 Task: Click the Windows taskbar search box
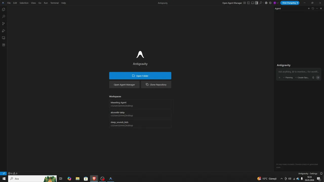tap(32, 179)
